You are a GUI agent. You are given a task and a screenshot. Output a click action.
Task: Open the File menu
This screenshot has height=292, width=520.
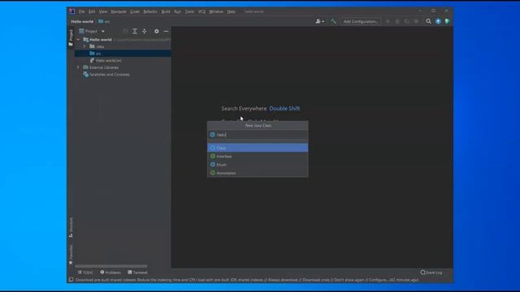[81, 11]
